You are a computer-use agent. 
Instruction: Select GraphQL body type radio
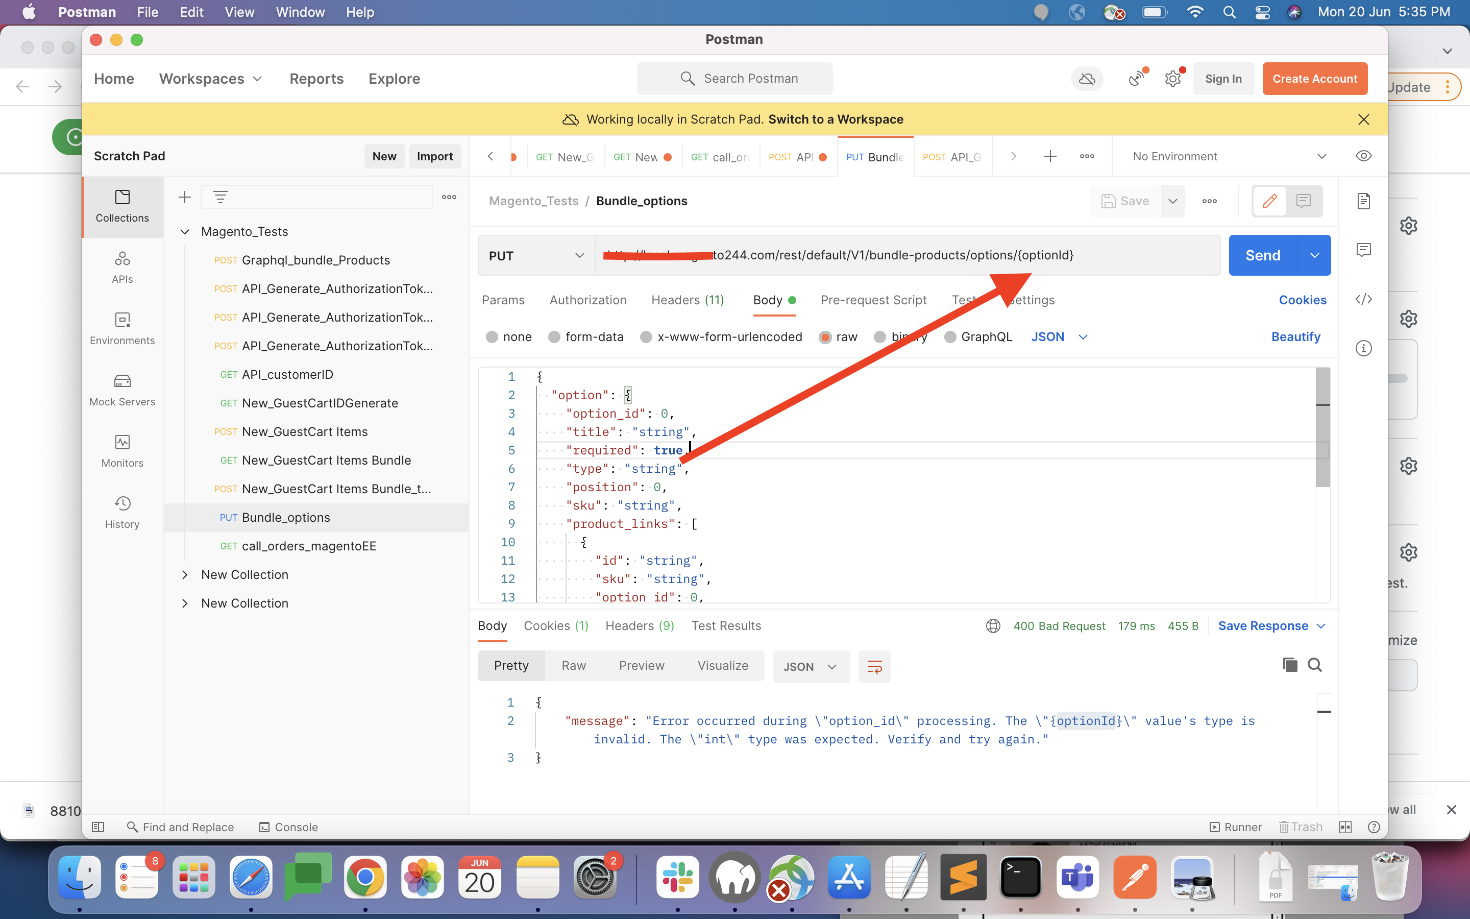950,337
